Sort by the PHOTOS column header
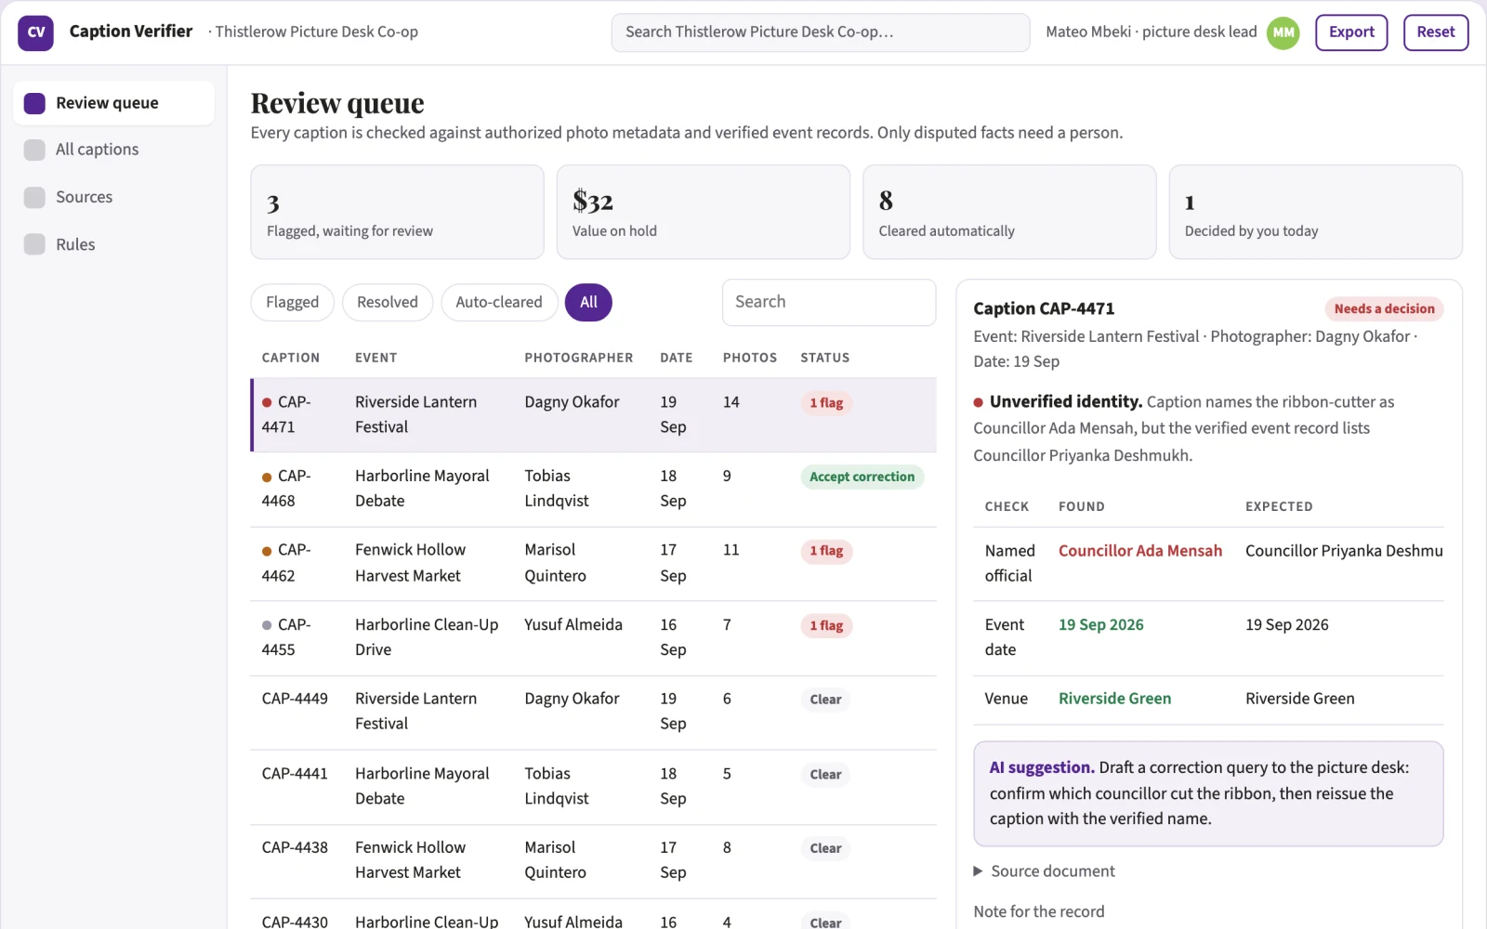 click(x=750, y=358)
